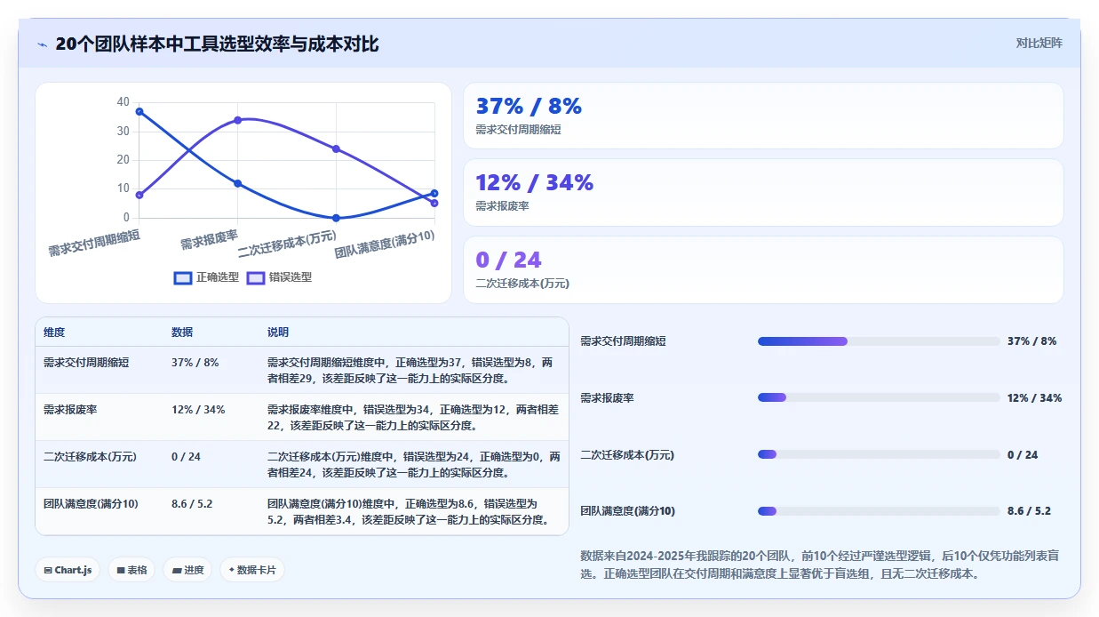
Task: Click the 团队满意度(满分10) x-axis label on chart
Action: (384, 244)
